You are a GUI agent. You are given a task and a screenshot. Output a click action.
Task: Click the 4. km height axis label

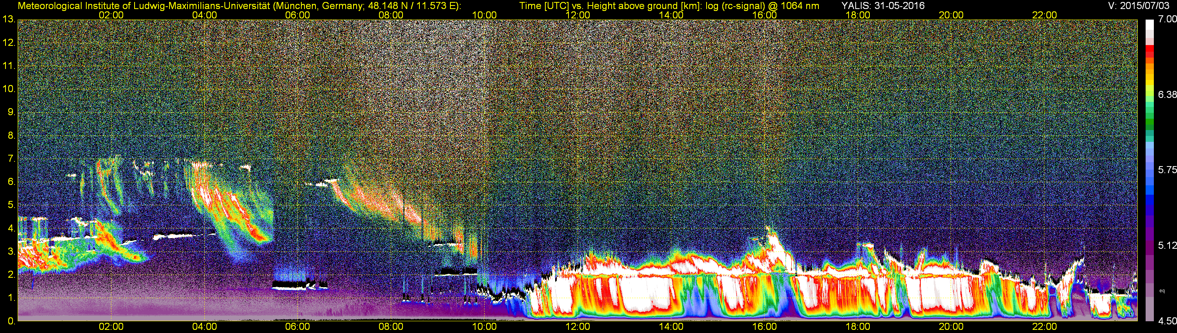click(x=11, y=228)
